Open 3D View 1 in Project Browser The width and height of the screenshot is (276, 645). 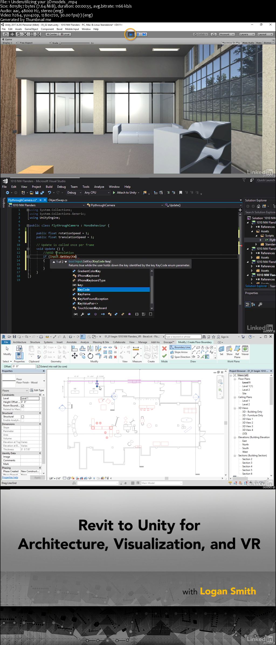(x=247, y=419)
